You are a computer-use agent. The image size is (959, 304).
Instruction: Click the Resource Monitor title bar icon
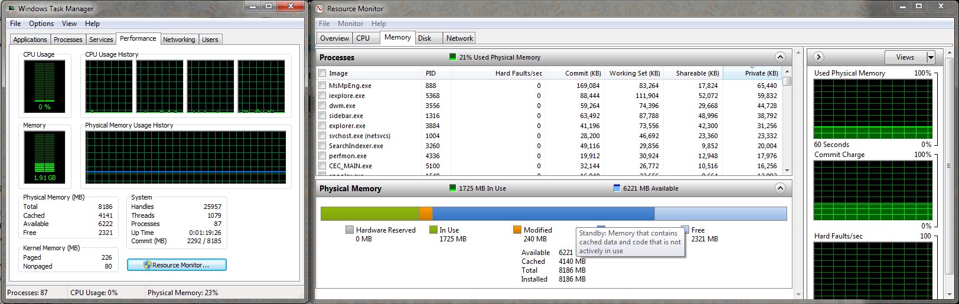point(319,8)
